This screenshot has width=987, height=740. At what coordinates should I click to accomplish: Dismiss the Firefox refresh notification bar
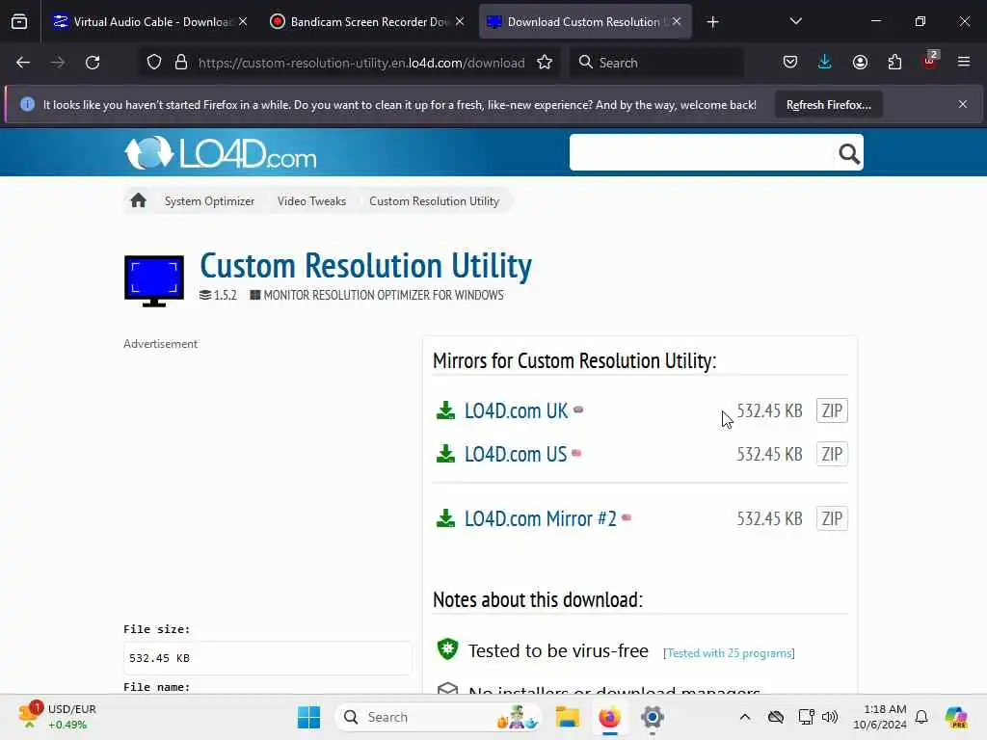coord(963,104)
